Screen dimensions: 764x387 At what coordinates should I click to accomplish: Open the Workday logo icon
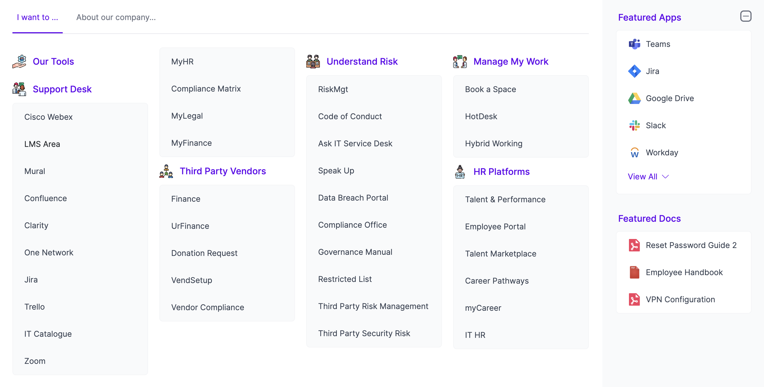pyautogui.click(x=634, y=153)
